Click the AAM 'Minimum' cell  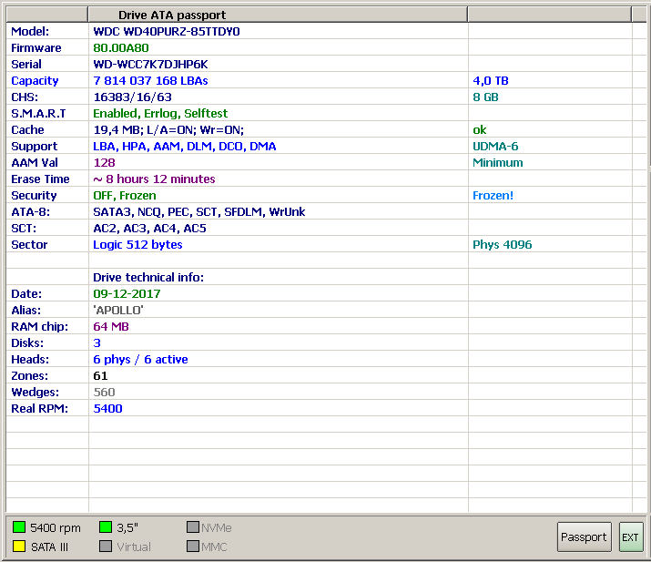(x=498, y=163)
